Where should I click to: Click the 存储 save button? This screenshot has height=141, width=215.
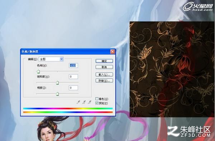point(104,80)
